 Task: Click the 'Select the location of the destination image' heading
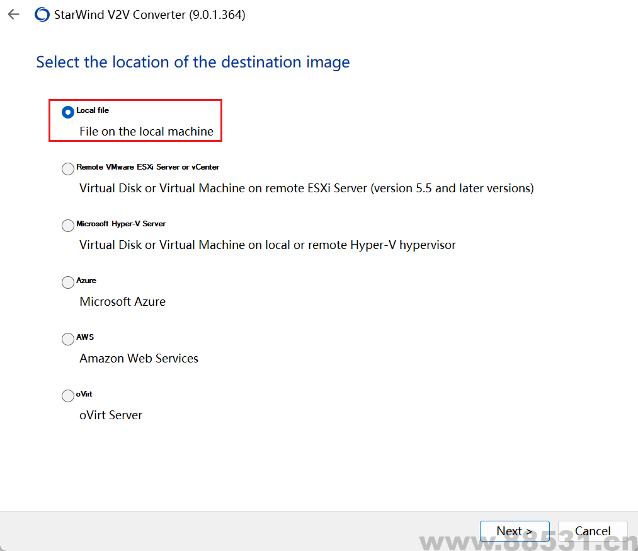point(193,62)
